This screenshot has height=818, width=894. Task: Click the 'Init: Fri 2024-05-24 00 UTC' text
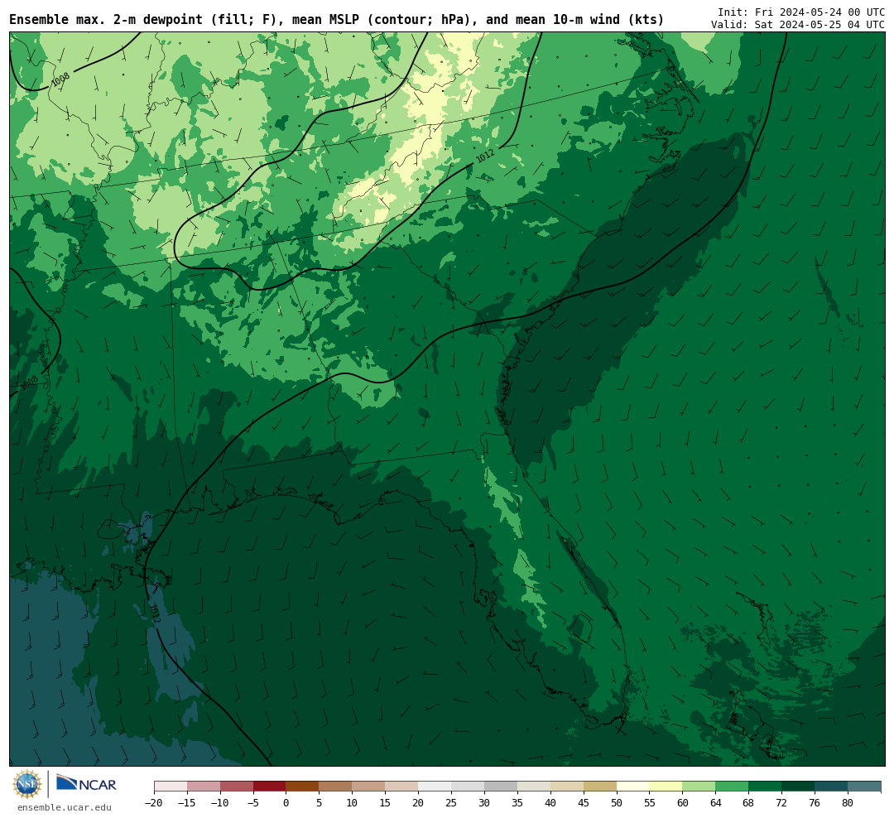pyautogui.click(x=801, y=12)
